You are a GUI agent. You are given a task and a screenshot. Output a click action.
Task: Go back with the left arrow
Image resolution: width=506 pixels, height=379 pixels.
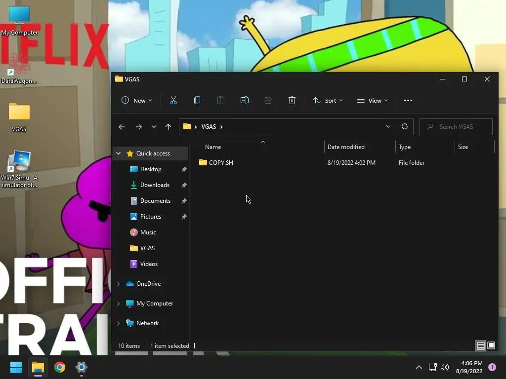coord(122,127)
